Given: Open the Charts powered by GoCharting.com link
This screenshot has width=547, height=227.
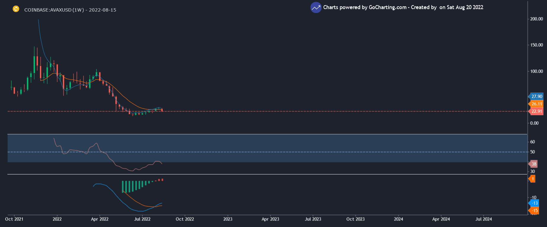Looking at the screenshot, I should (x=365, y=7).
